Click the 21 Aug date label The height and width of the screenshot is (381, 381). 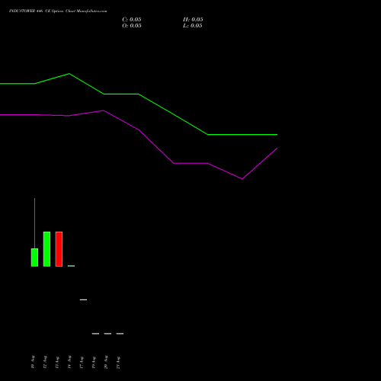click(x=118, y=362)
